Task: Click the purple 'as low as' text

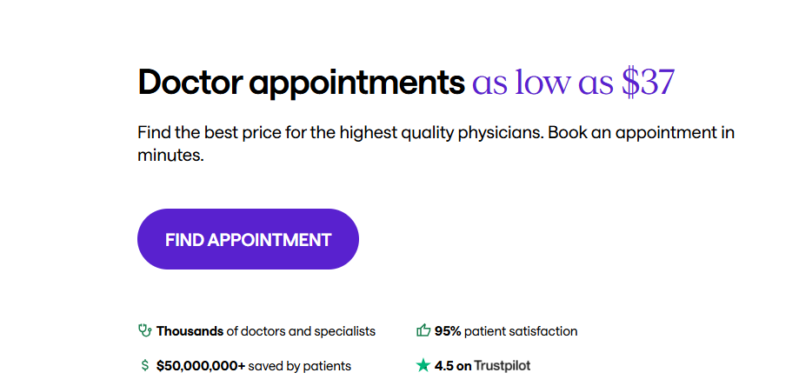Action: [x=543, y=83]
